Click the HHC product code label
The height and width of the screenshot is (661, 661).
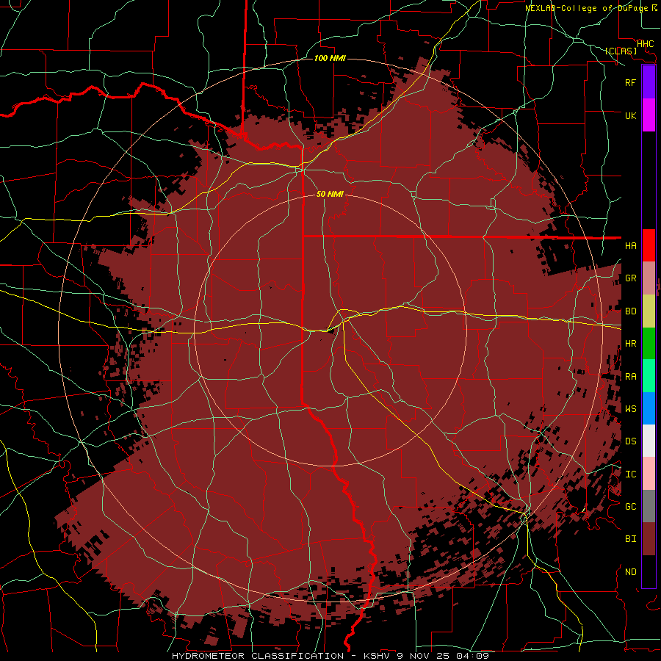646,44
